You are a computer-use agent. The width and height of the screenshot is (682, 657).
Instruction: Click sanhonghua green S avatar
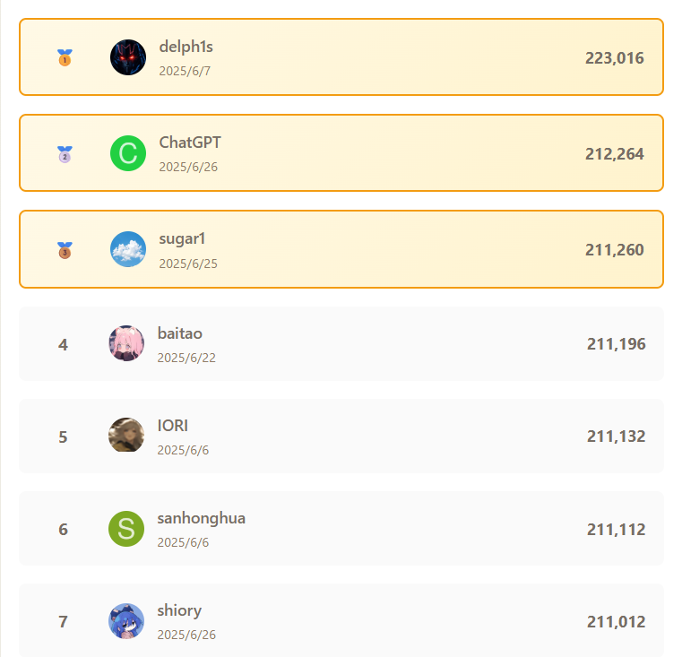pyautogui.click(x=126, y=529)
